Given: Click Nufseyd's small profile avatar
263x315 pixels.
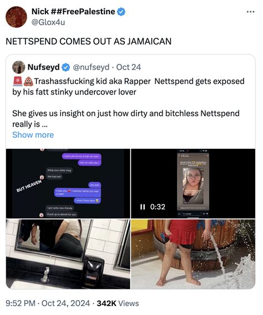Looking at the screenshot, I should [x=19, y=67].
